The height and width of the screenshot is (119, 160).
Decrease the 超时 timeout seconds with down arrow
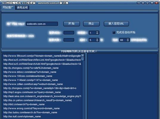click(x=97, y=41)
